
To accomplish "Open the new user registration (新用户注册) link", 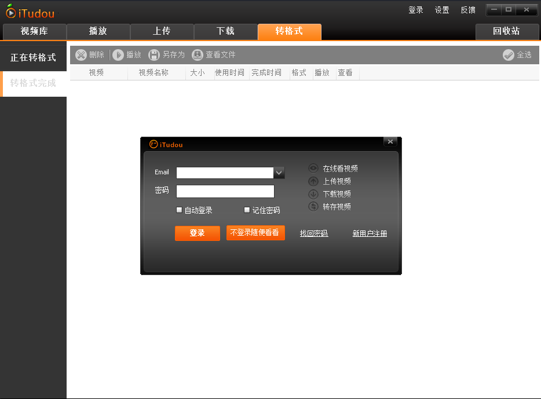I will [x=370, y=233].
